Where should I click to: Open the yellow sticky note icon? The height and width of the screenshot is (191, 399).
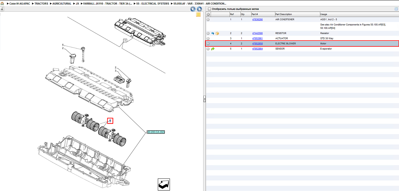coord(198,15)
